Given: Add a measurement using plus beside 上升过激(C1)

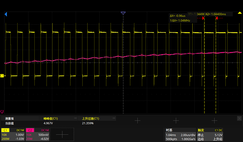Looking at the screenshot, I should 138,121.
